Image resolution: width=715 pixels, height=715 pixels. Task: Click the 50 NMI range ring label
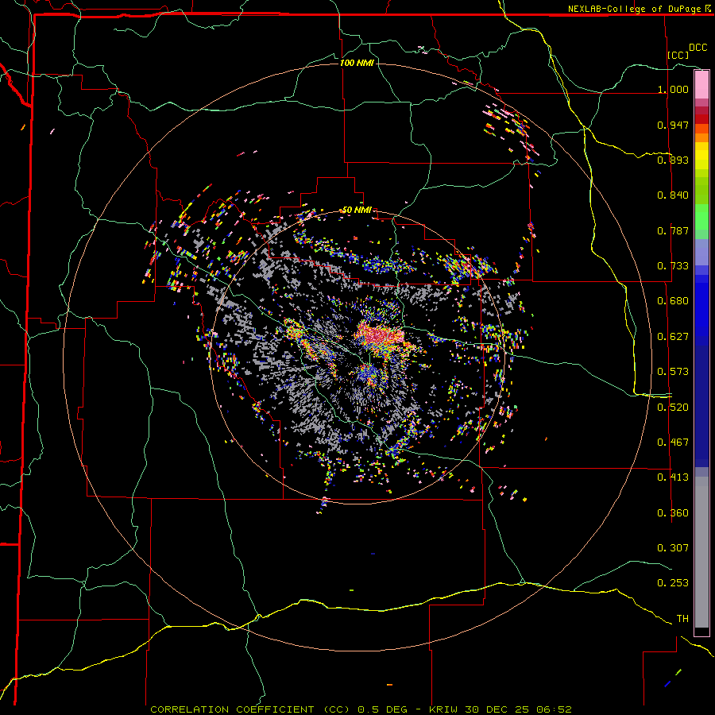coord(357,210)
